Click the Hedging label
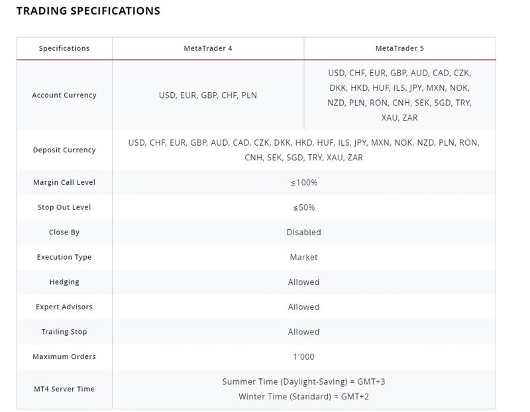The image size is (530, 412). 64,282
